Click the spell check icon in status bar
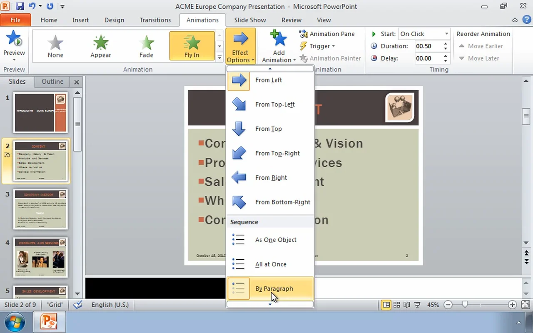The width and height of the screenshot is (533, 333). coord(77,305)
